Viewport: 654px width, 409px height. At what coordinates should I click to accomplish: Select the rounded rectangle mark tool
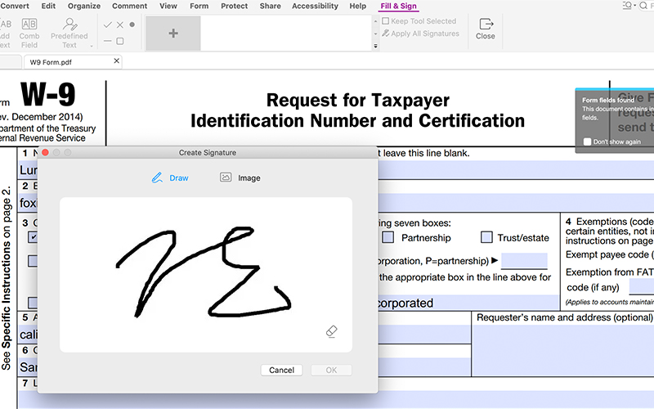coord(120,41)
